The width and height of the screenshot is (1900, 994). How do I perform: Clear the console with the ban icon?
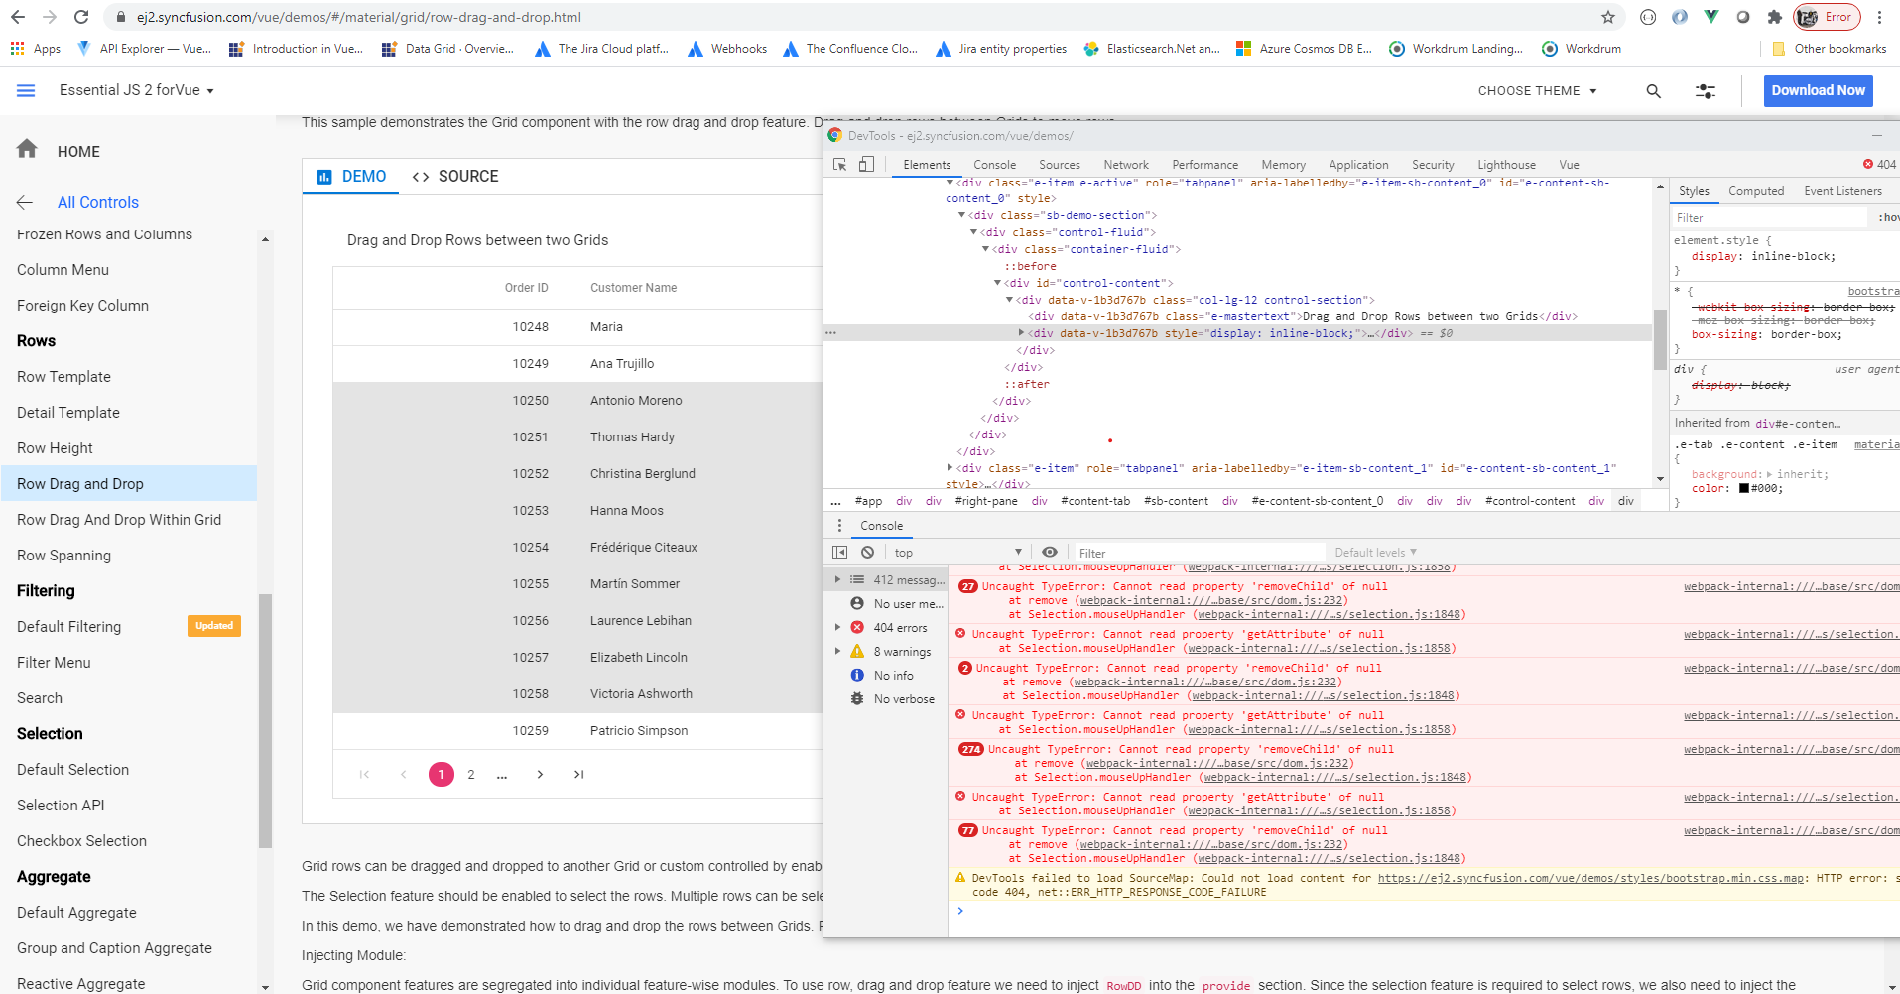click(868, 553)
